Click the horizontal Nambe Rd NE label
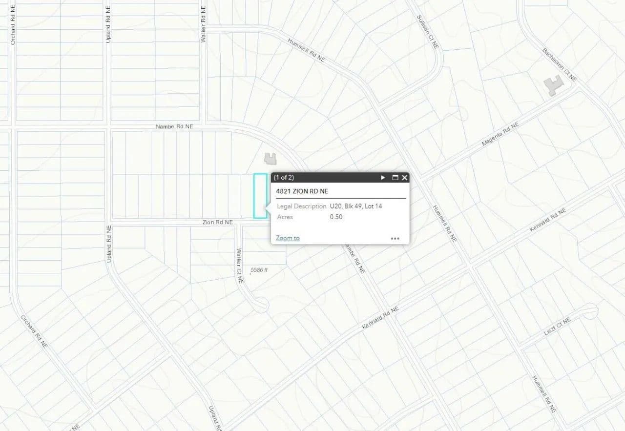This screenshot has width=625, height=431. (175, 126)
